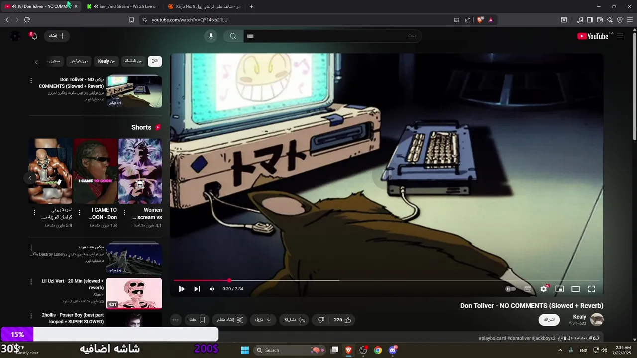Open options for Lil Uzi Vert video
Viewport: 637px width, 358px height.
click(31, 282)
